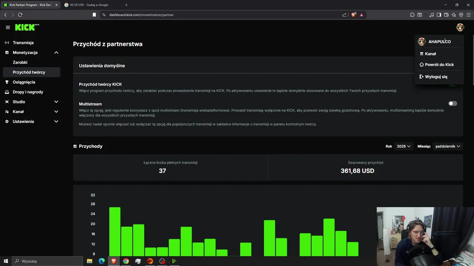Open the Brave VPN shield icon

[x=461, y=15]
